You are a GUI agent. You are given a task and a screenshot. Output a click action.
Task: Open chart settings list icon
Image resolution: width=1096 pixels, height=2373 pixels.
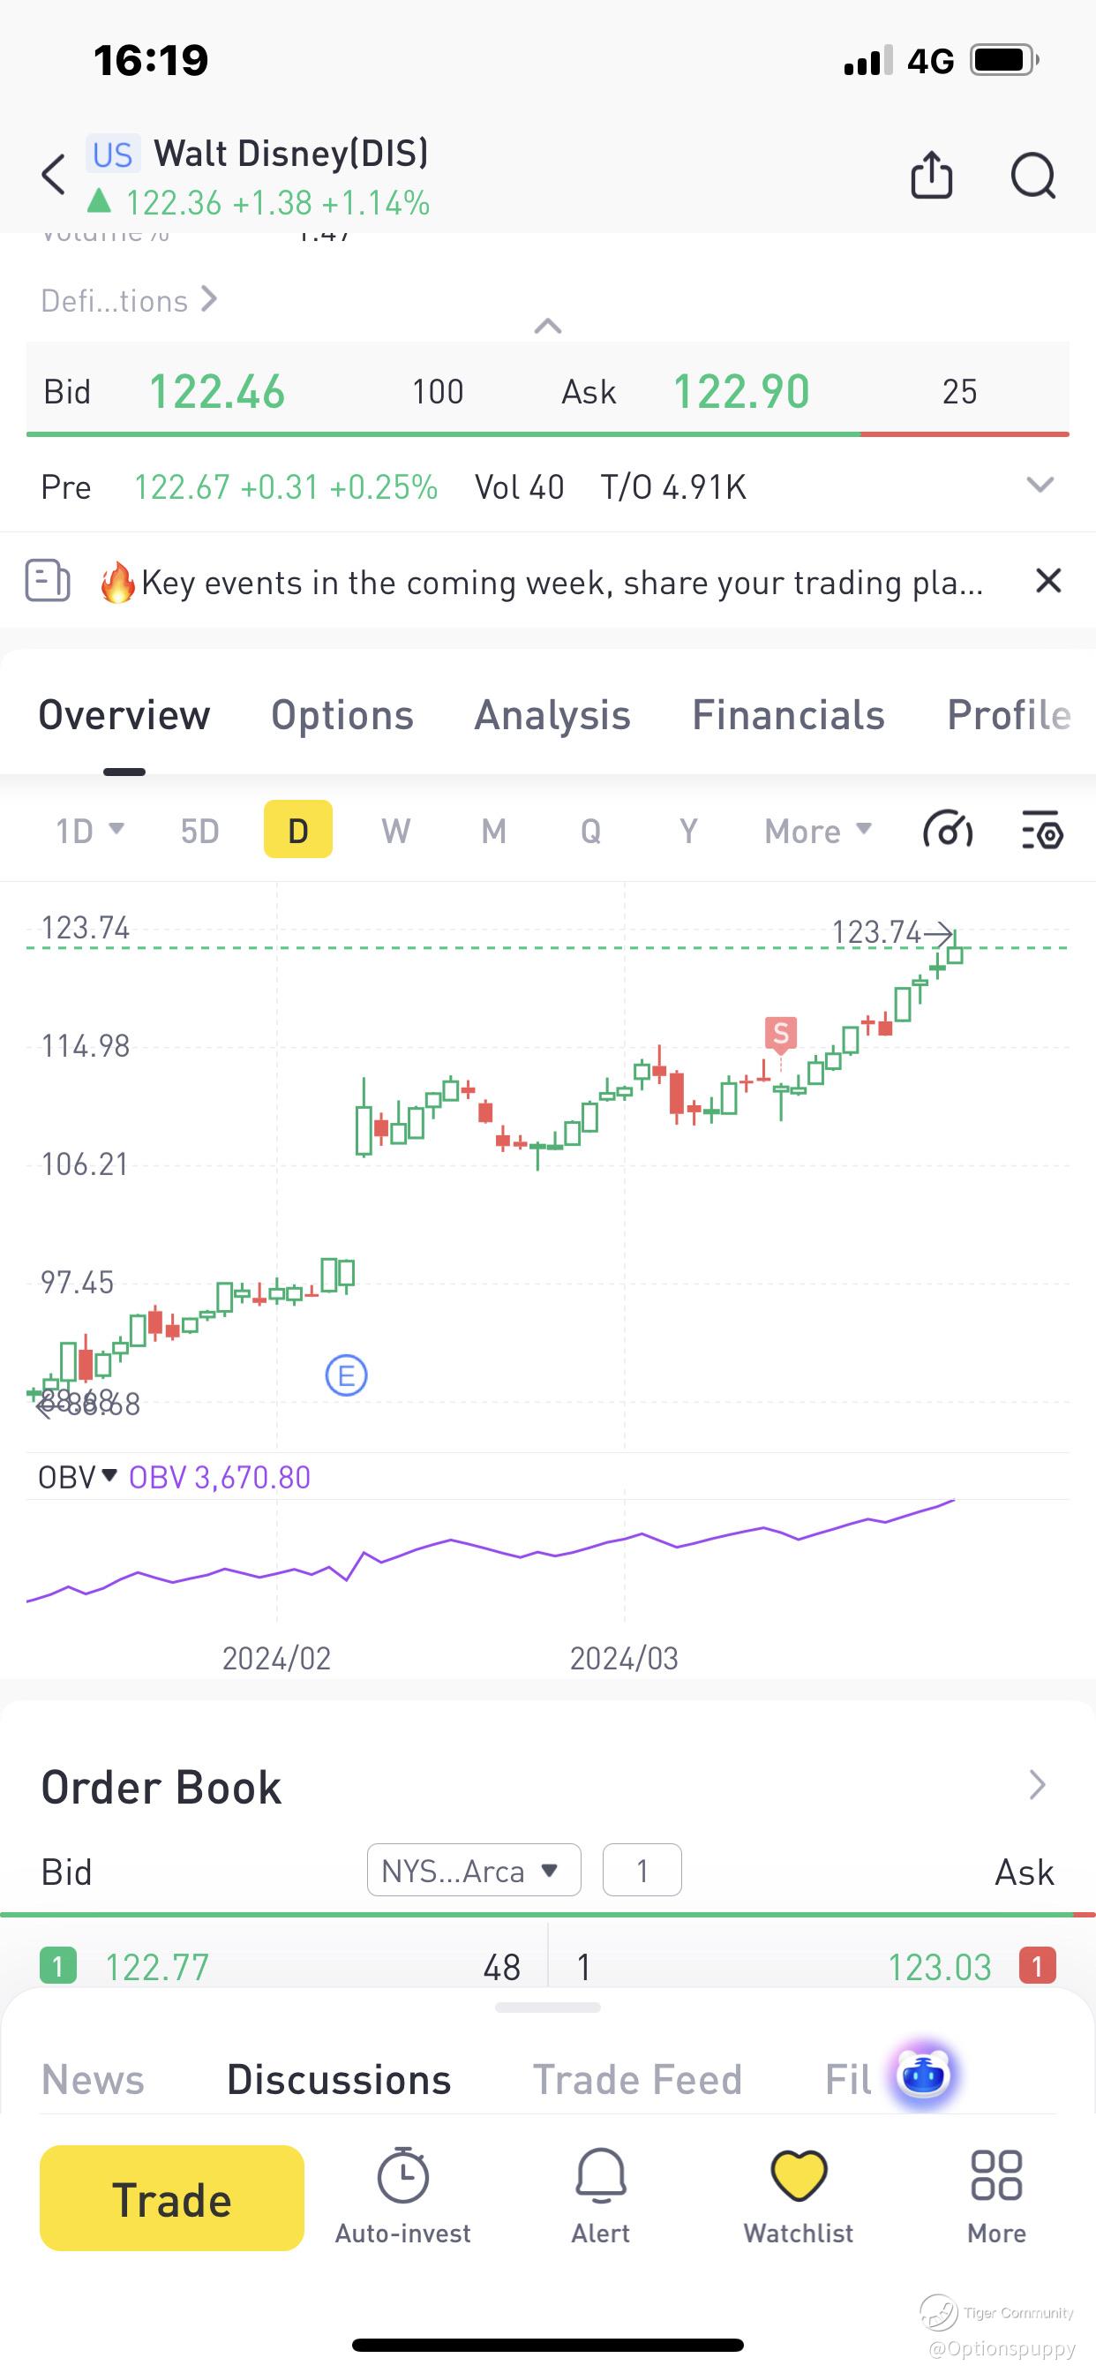1042,830
